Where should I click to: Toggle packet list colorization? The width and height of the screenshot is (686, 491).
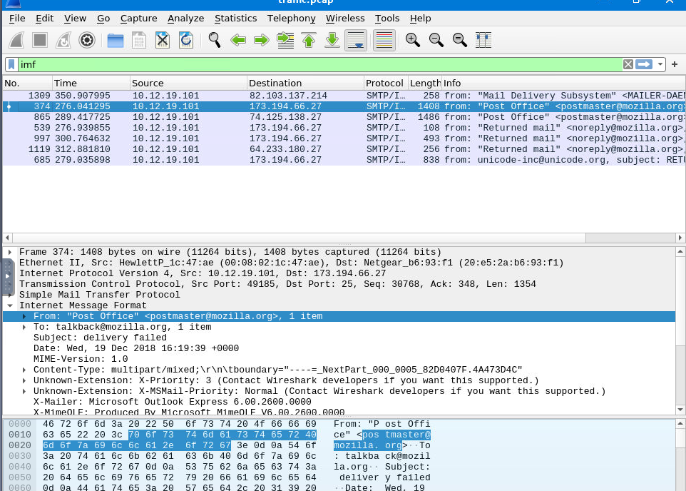384,40
